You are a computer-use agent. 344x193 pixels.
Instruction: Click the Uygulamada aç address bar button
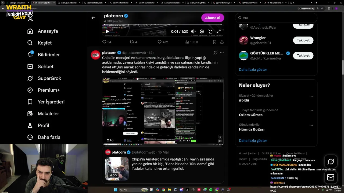click(x=306, y=8)
